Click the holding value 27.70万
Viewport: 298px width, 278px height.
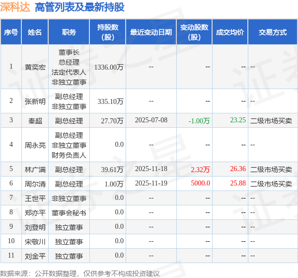[112, 121]
